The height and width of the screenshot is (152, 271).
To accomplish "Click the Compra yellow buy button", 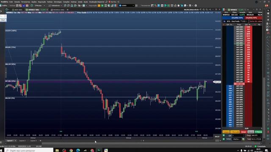I will pyautogui.click(x=226, y=132).
